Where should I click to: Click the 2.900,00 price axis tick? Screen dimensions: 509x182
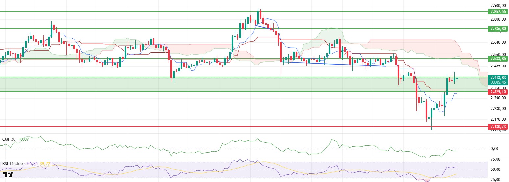pyautogui.click(x=497, y=6)
